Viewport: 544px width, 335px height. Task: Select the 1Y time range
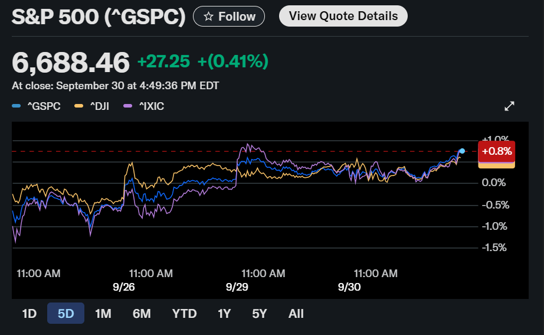tap(224, 314)
